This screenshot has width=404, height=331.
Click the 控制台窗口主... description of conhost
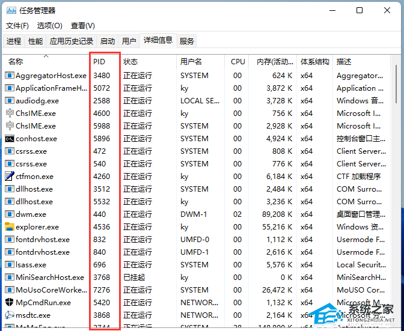[x=361, y=139]
